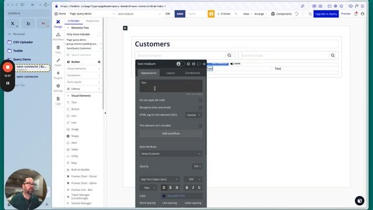This screenshot has height=210, width=373.
Task: Open the Plugins section in sidebar
Action: 58,75
